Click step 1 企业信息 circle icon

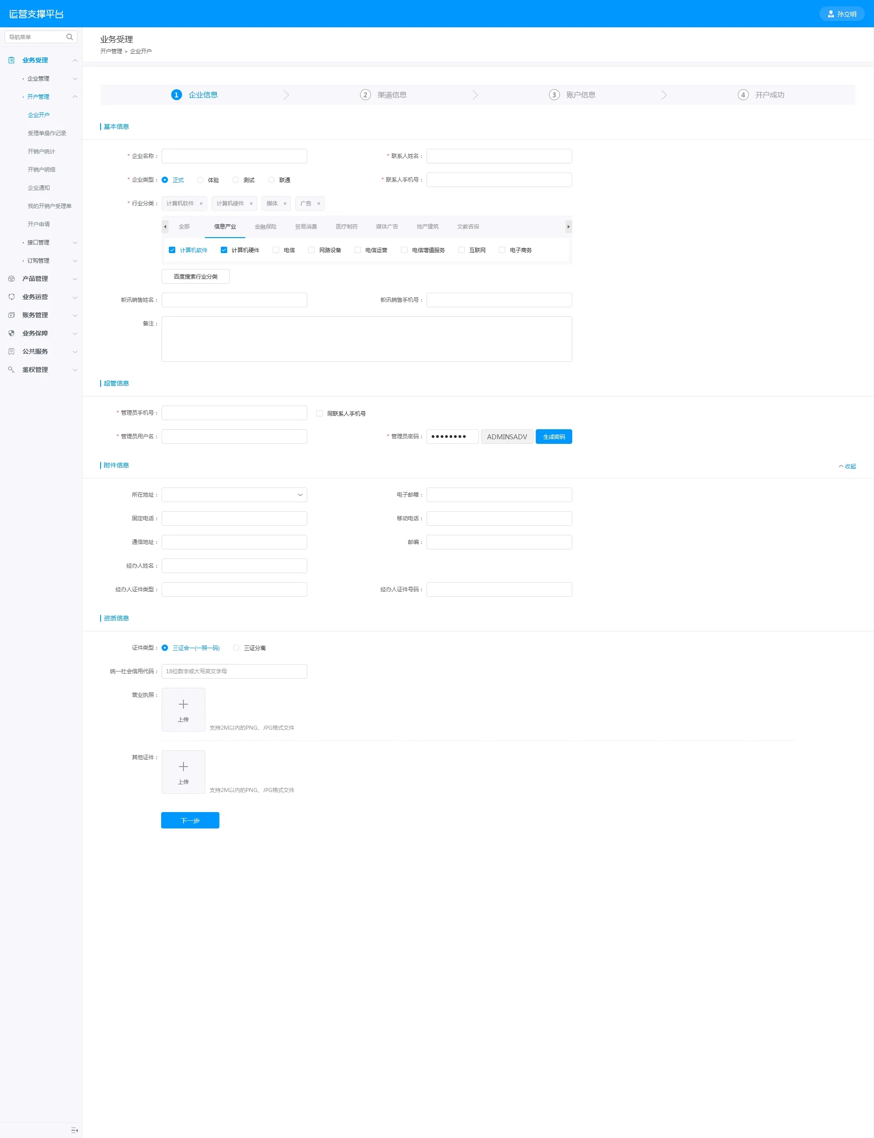(176, 95)
